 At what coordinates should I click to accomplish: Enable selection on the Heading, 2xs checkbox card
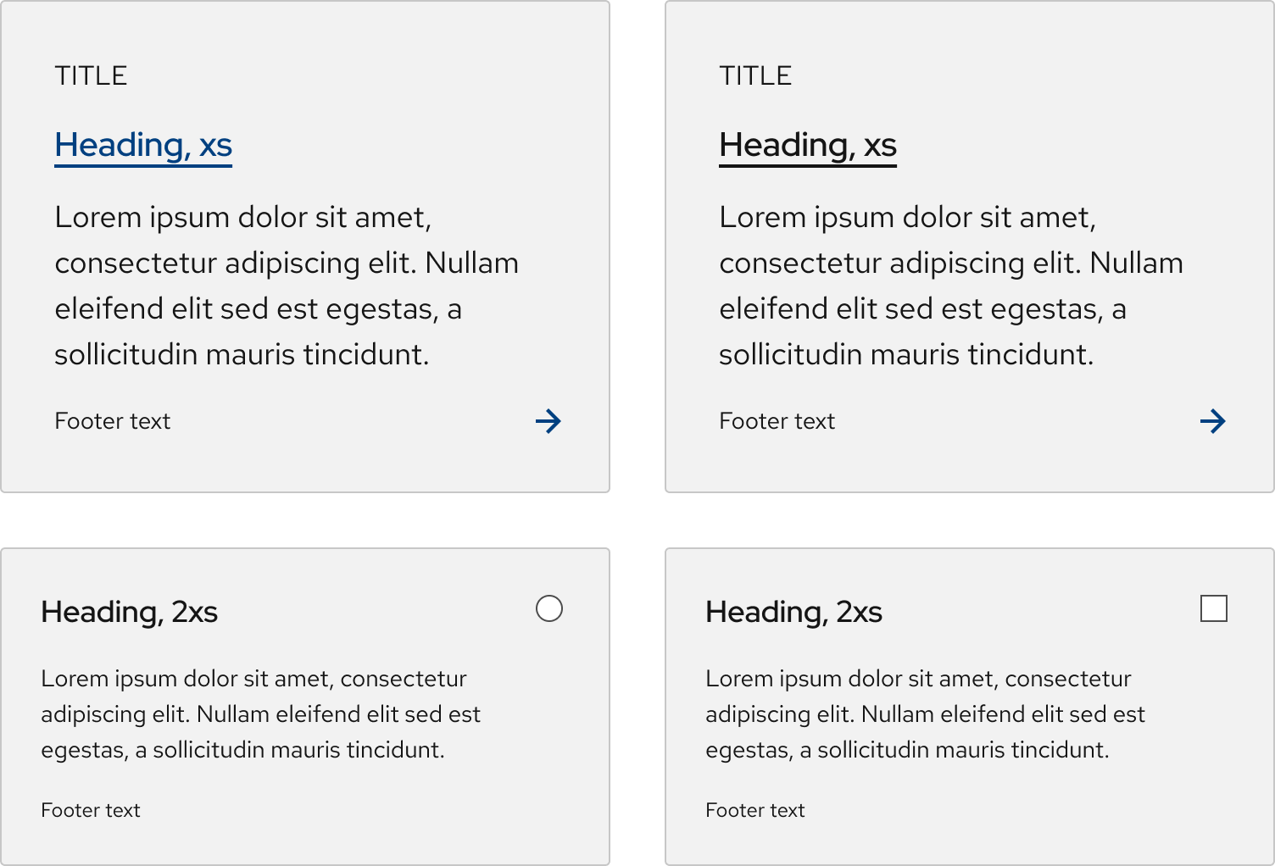1215,608
